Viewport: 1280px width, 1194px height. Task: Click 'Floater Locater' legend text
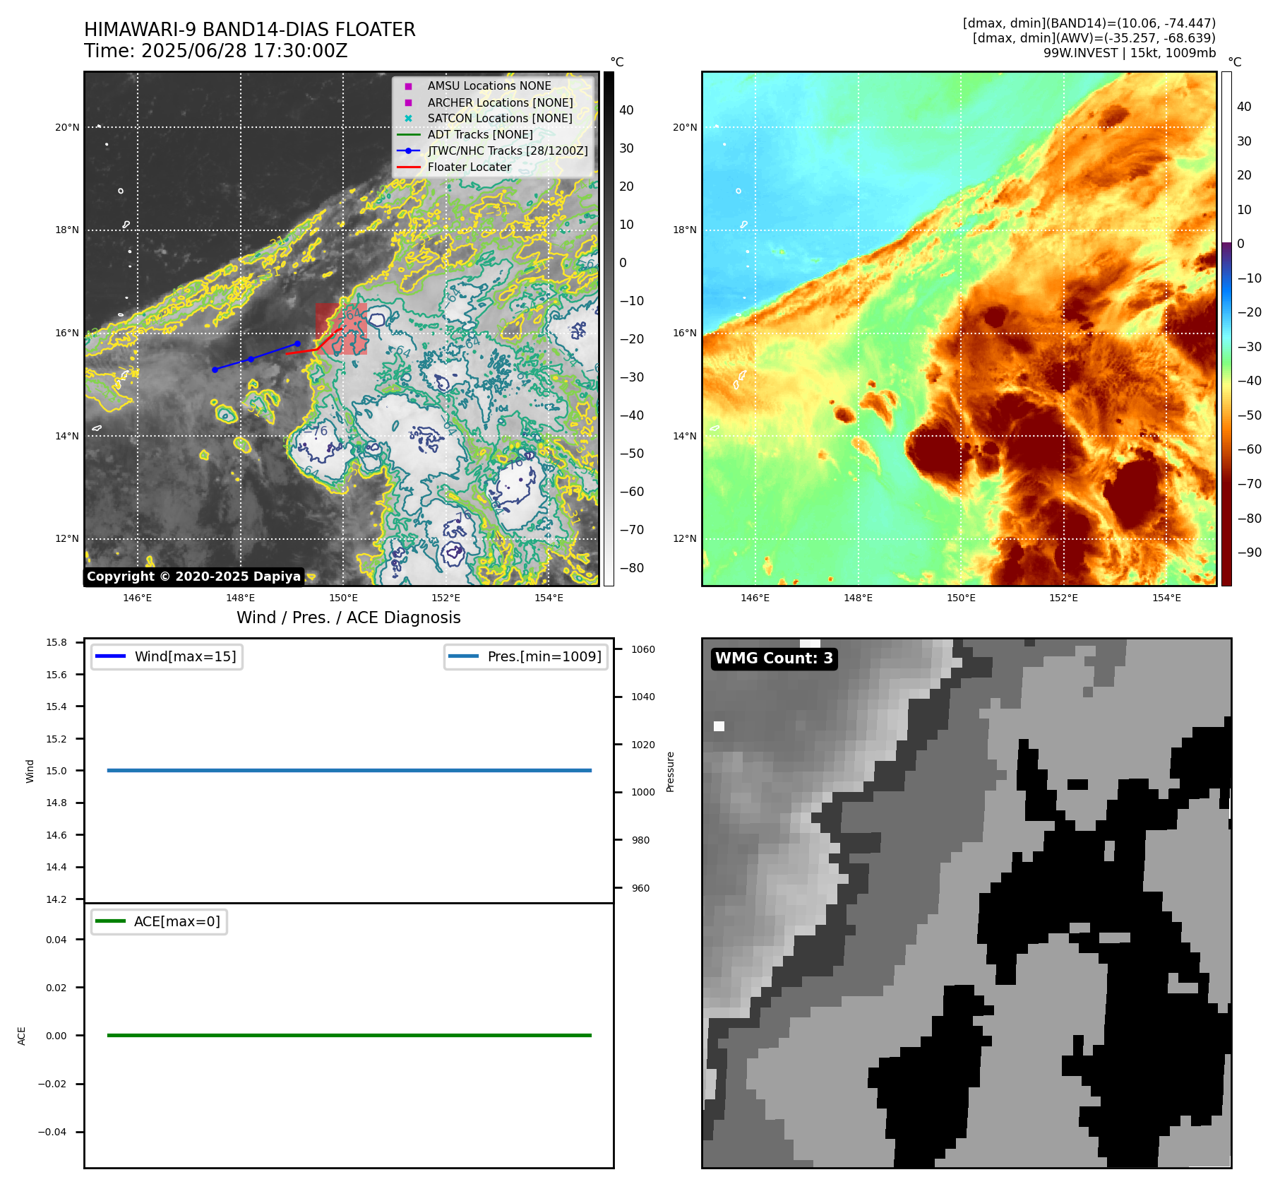pos(469,167)
